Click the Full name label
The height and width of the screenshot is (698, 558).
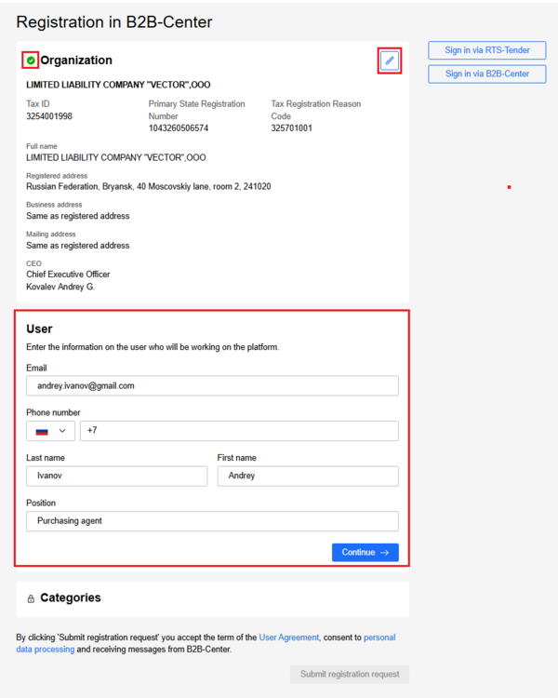point(41,146)
